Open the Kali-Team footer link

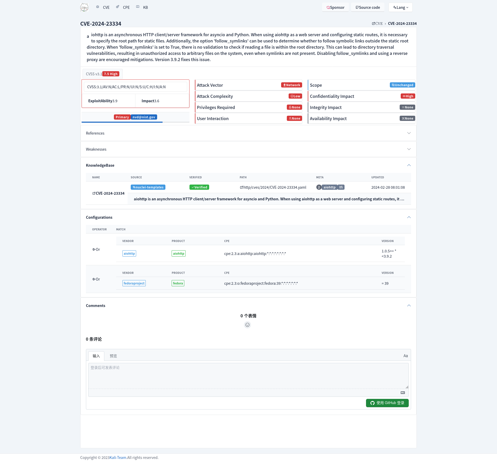(118, 457)
